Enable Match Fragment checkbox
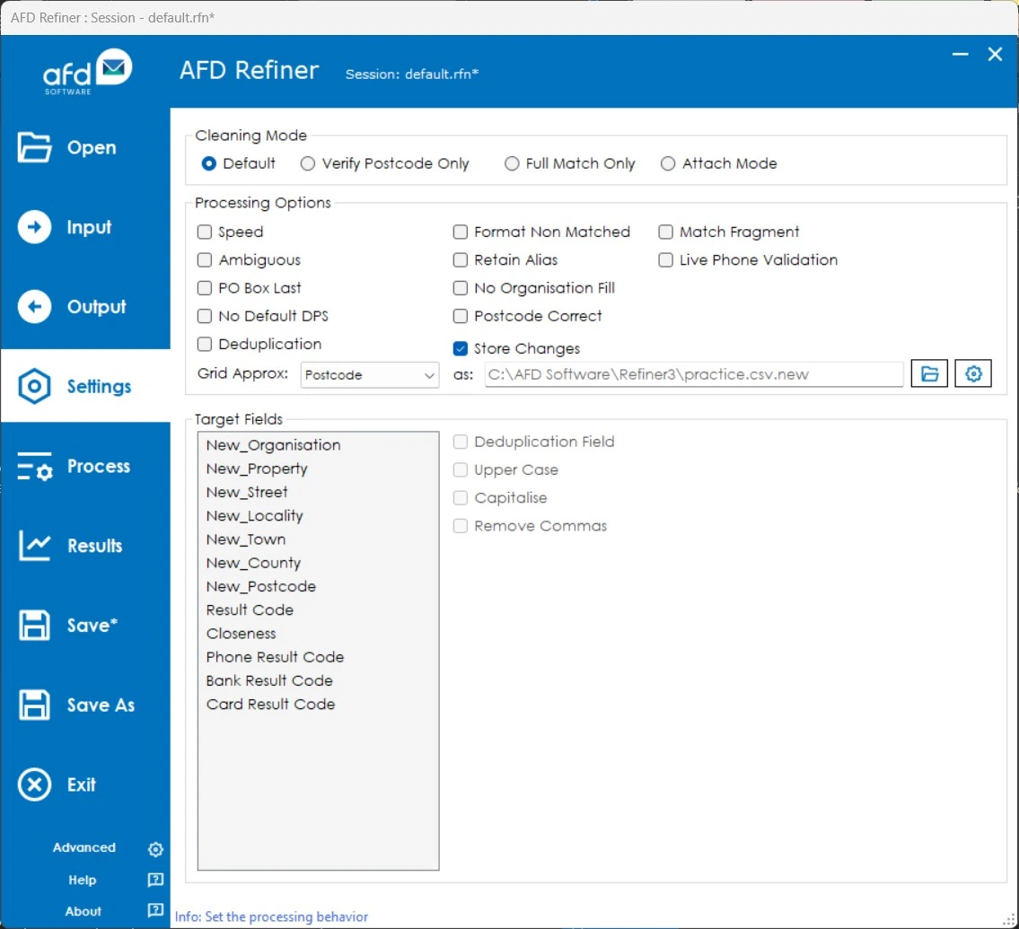 (x=665, y=232)
